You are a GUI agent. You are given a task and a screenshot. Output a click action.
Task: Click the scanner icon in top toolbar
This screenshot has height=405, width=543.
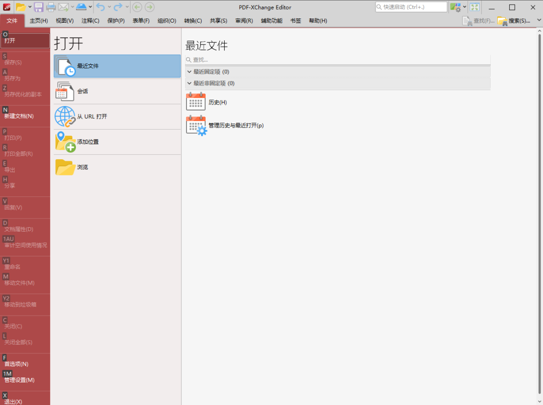(x=81, y=7)
